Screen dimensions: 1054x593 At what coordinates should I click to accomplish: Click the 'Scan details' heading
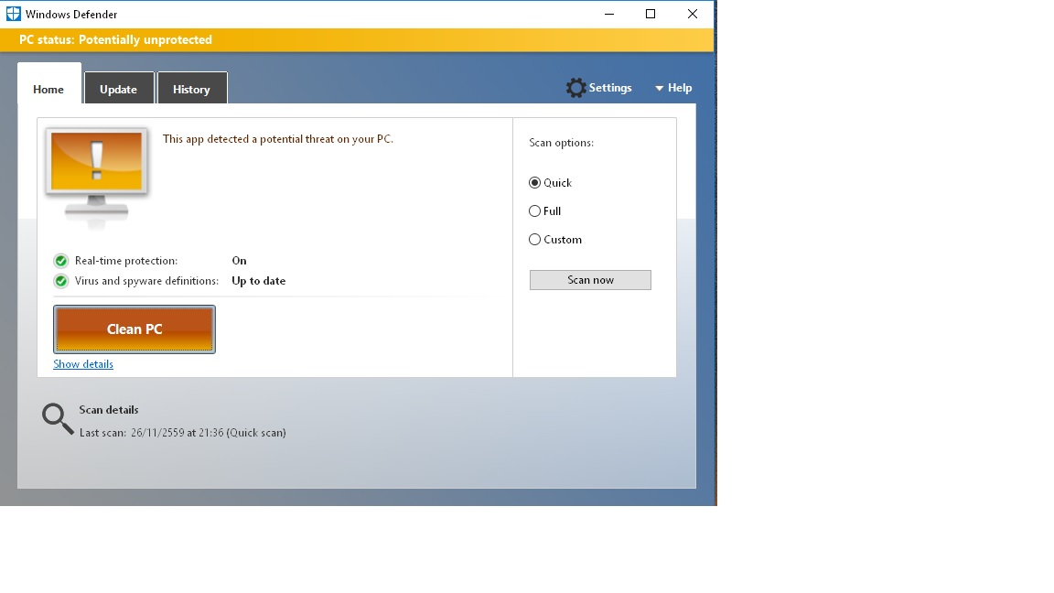tap(109, 410)
